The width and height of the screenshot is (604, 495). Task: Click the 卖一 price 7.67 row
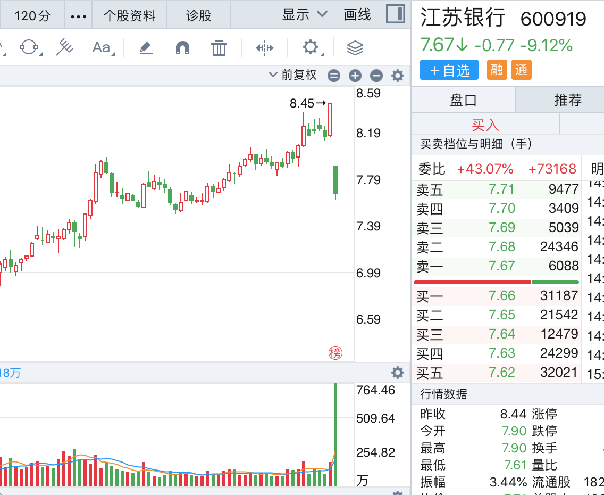(x=497, y=266)
